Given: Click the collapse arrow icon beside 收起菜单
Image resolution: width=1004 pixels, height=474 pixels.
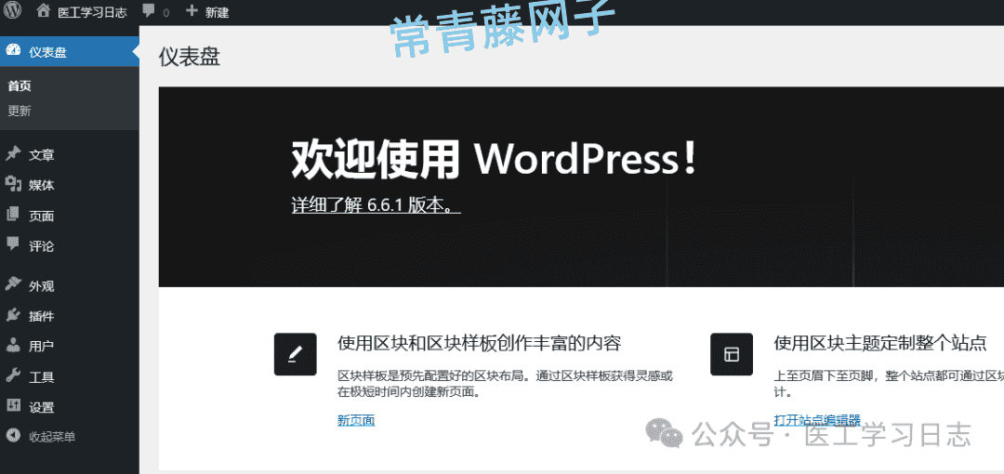Looking at the screenshot, I should (x=13, y=436).
